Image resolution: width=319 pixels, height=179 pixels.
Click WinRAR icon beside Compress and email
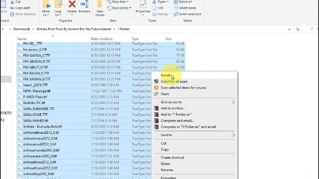point(156,120)
